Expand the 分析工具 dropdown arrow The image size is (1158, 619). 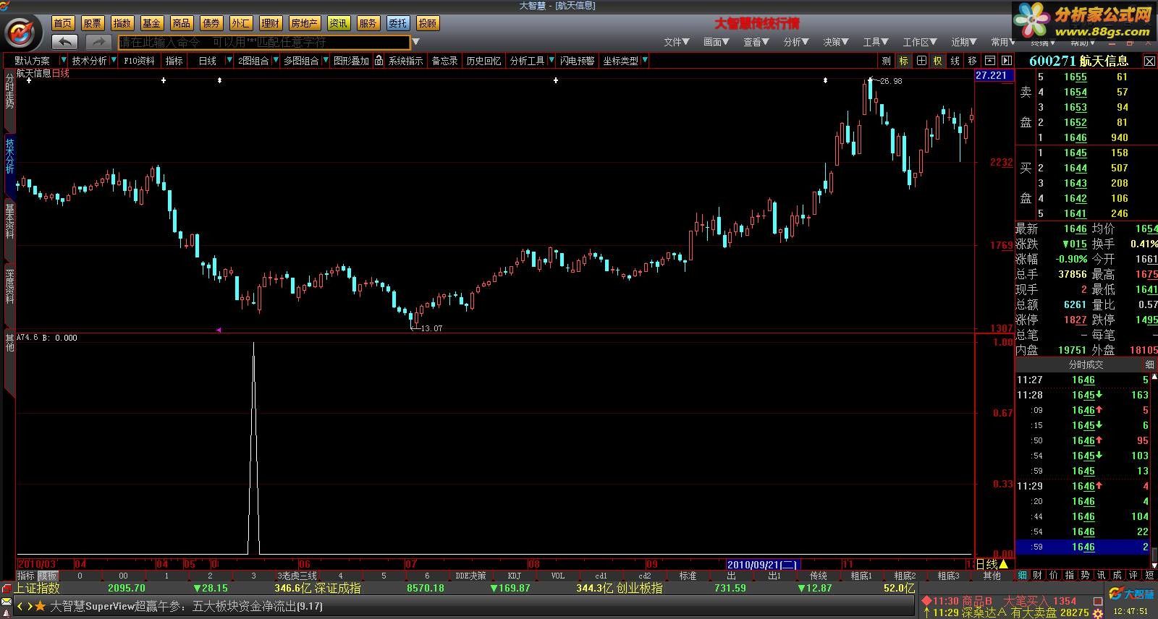pyautogui.click(x=551, y=61)
